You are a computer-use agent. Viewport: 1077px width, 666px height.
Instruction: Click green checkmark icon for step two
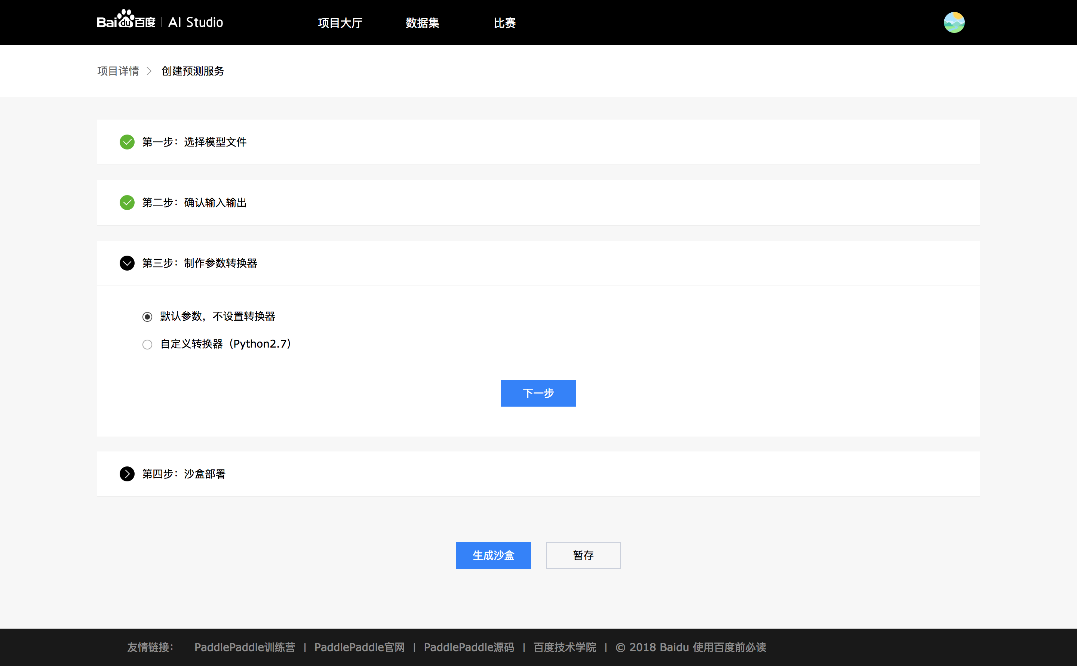[x=127, y=203]
